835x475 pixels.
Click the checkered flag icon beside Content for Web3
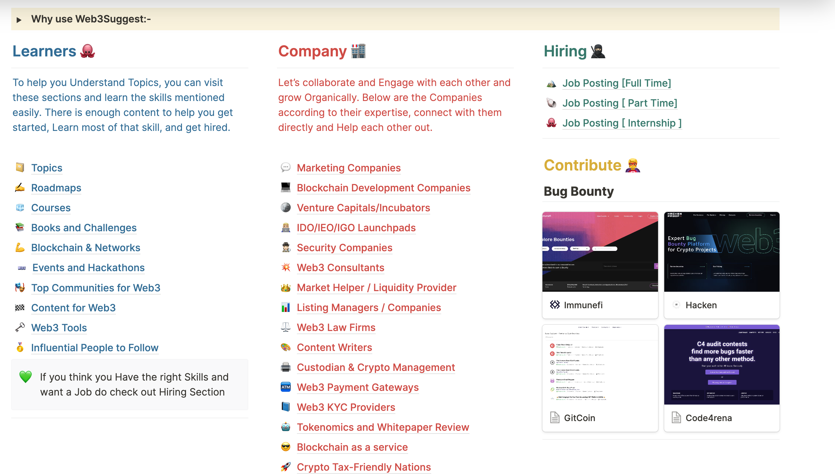pos(20,307)
